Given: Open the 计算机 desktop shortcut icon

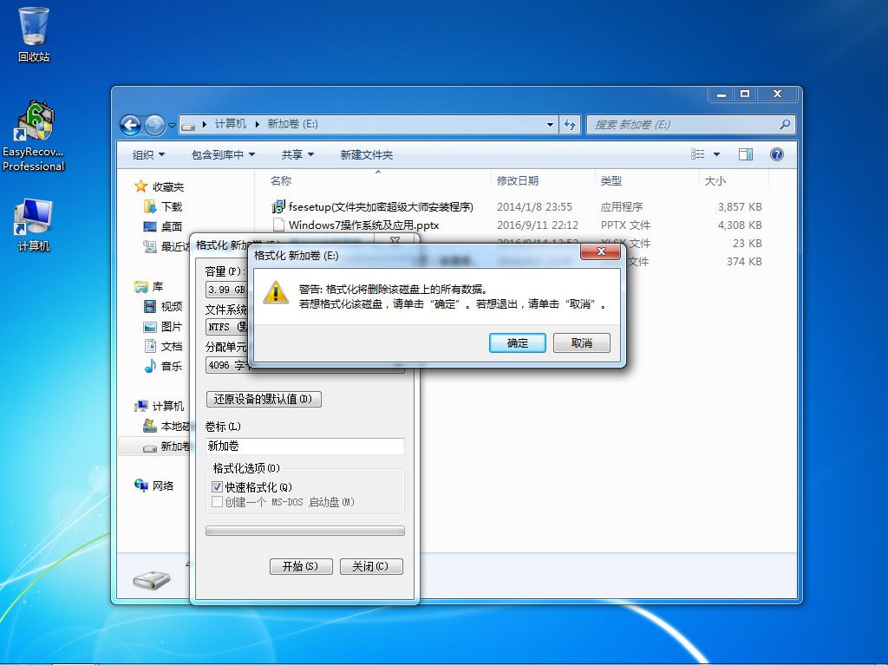Looking at the screenshot, I should [x=34, y=225].
